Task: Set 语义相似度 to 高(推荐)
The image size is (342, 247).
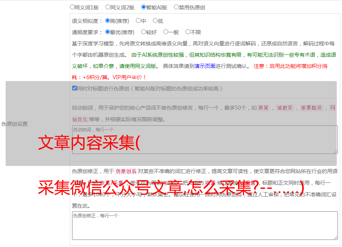Action: [107, 21]
